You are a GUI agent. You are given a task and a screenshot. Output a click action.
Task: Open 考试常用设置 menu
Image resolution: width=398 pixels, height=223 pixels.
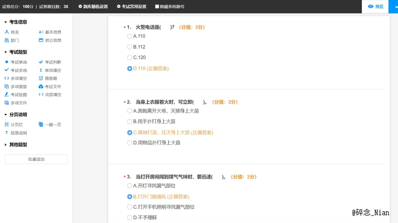point(132,7)
